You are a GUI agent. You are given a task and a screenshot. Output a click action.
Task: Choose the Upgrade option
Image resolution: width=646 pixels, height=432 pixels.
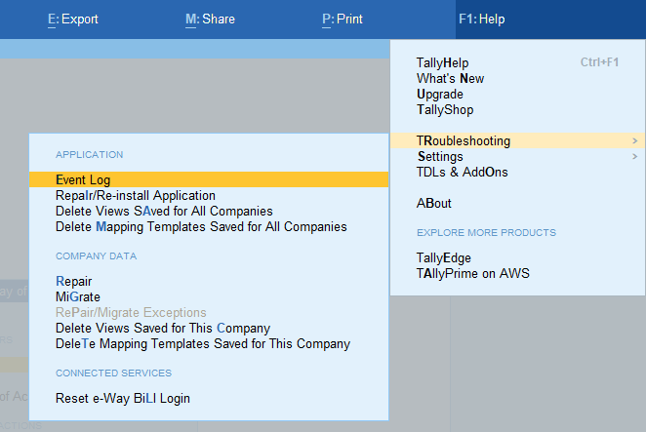coord(441,95)
